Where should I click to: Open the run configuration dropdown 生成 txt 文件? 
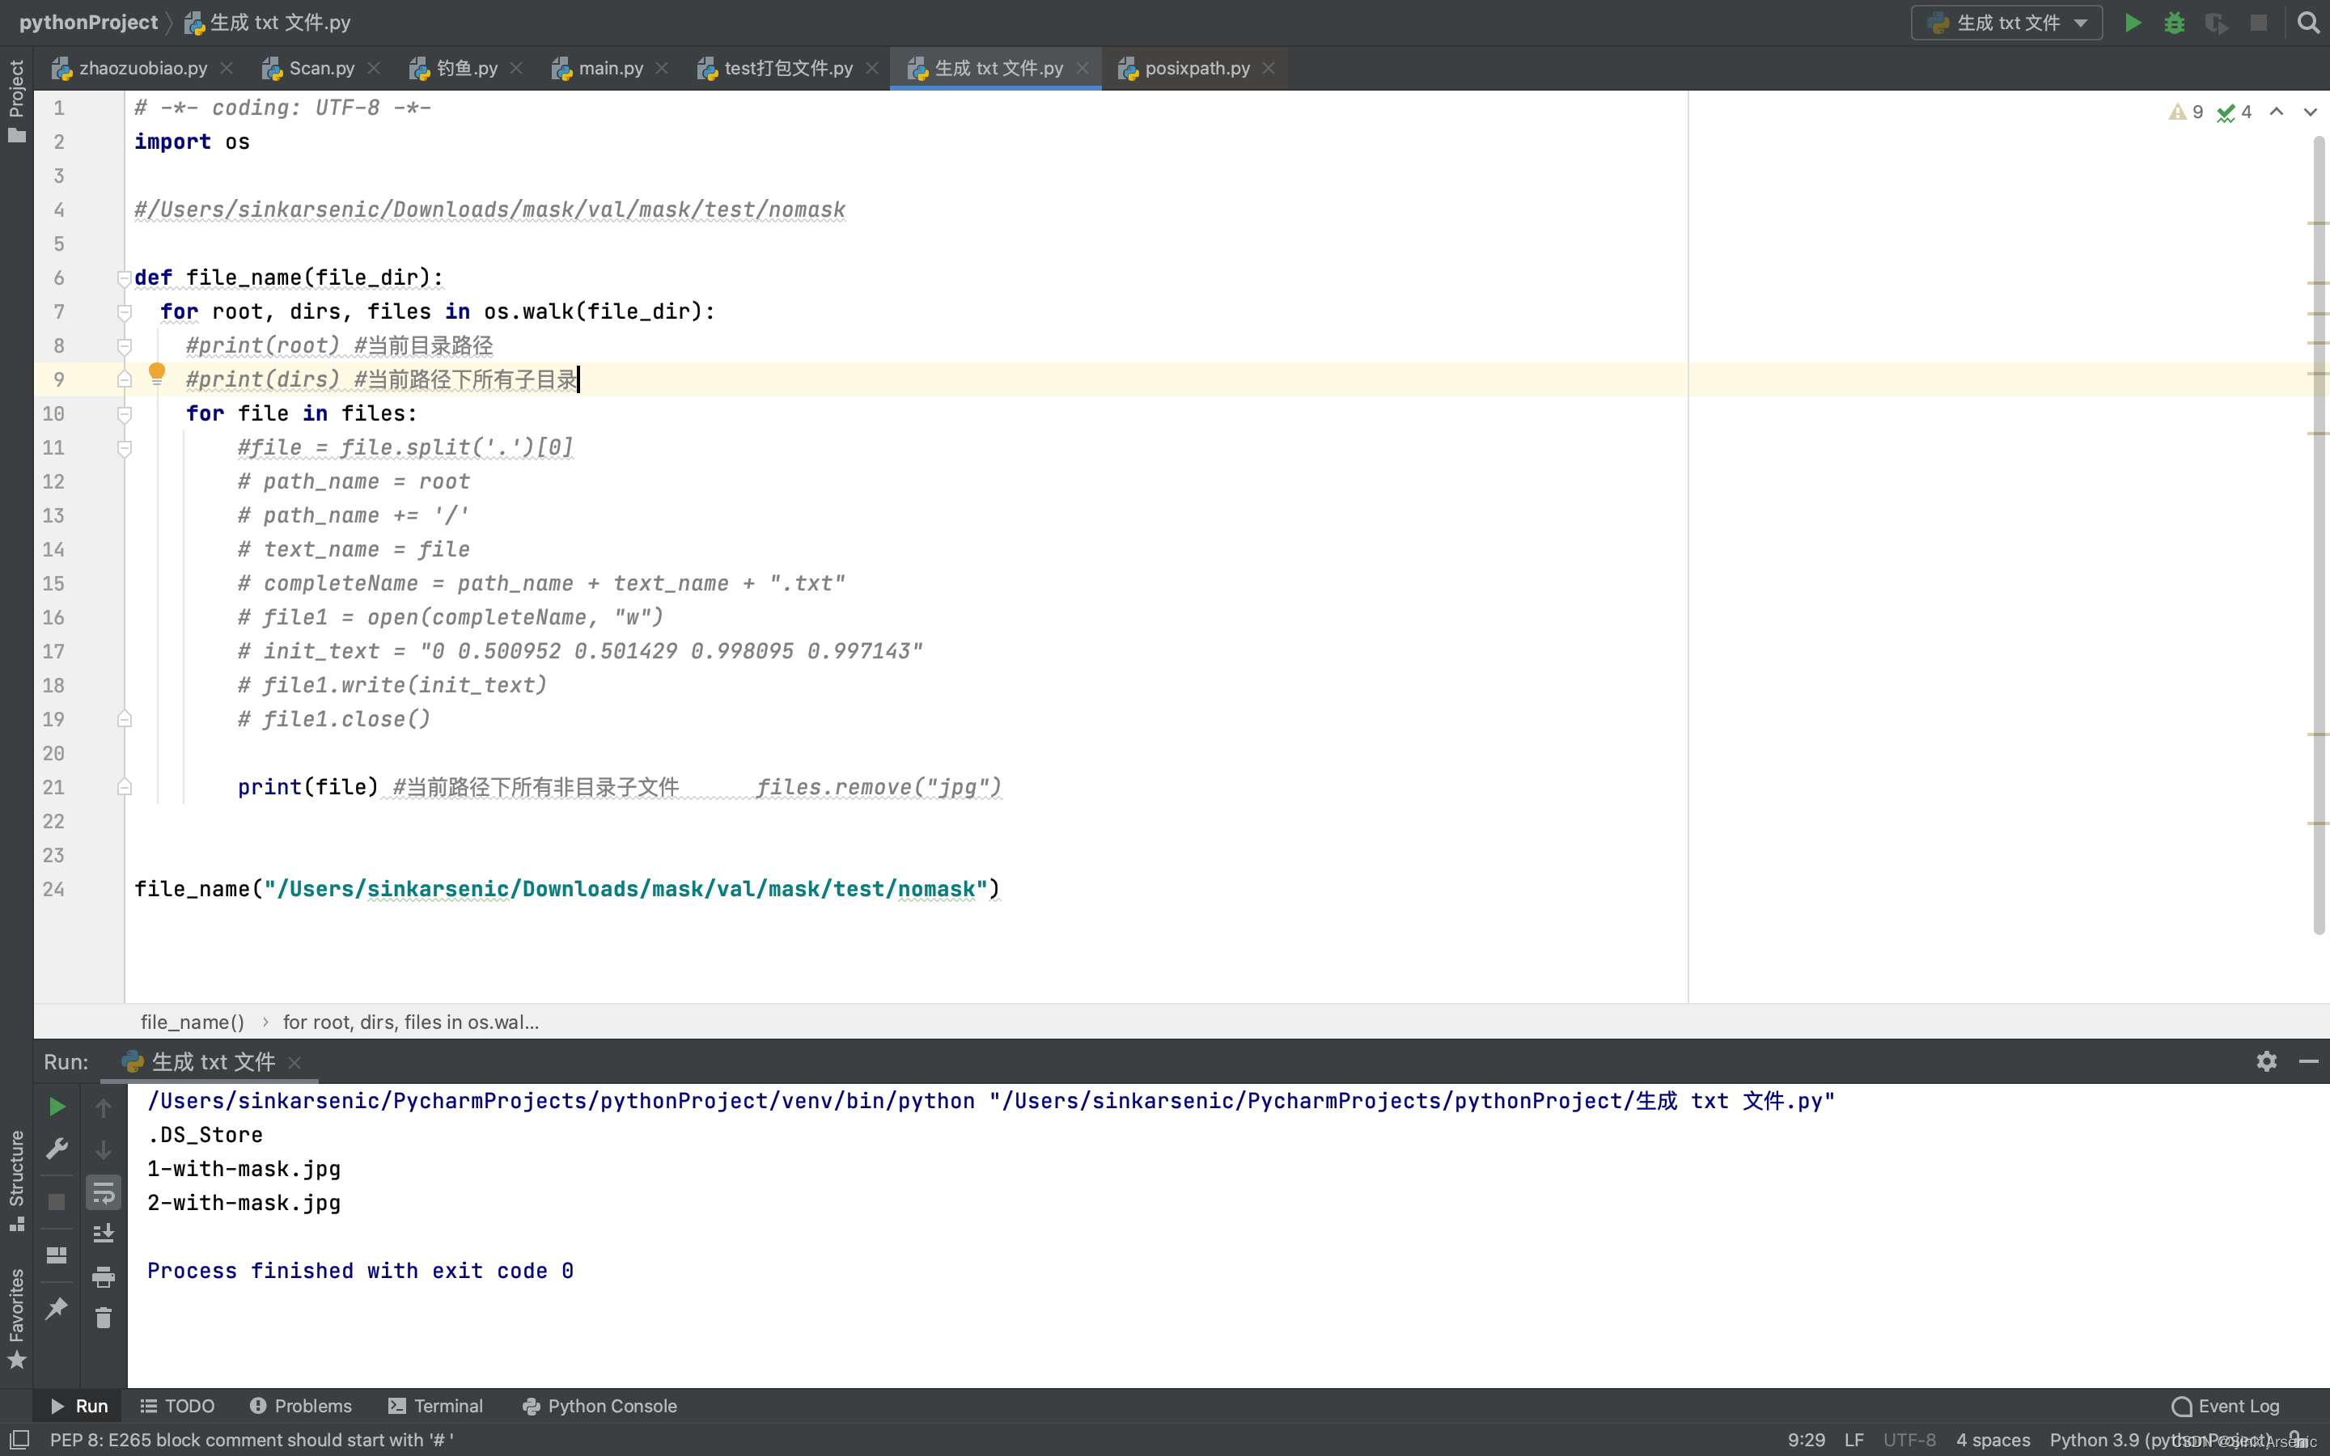click(x=2007, y=22)
